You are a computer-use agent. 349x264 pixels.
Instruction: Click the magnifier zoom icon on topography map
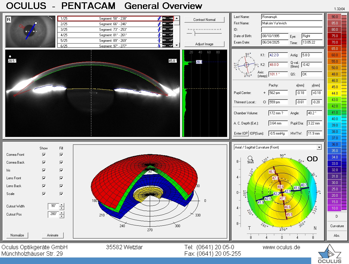tap(250, 158)
